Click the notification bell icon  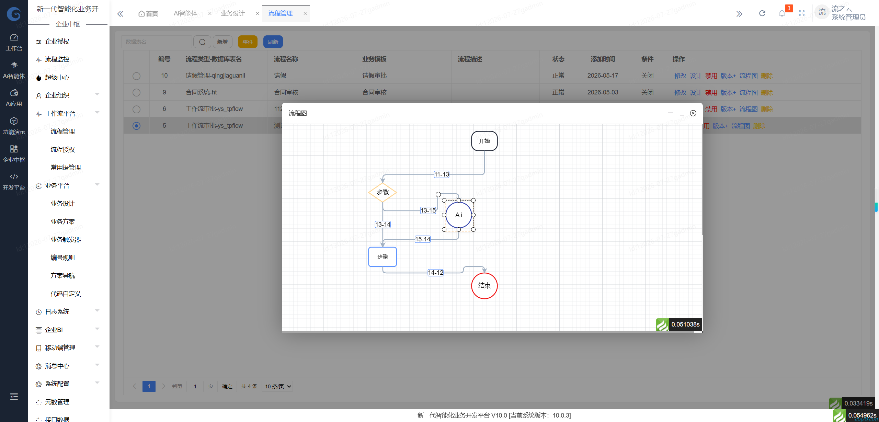pyautogui.click(x=782, y=13)
